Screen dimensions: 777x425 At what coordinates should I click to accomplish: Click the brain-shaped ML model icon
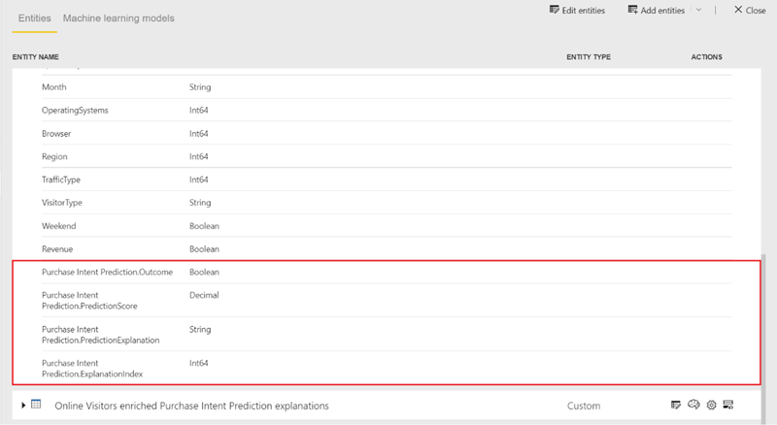(693, 405)
